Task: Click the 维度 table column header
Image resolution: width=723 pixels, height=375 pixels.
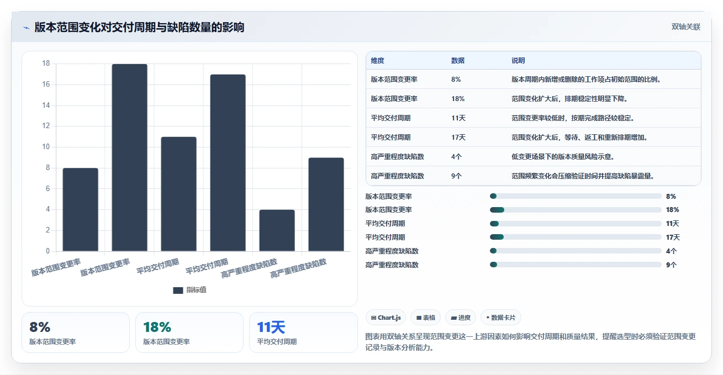Action: 378,61
